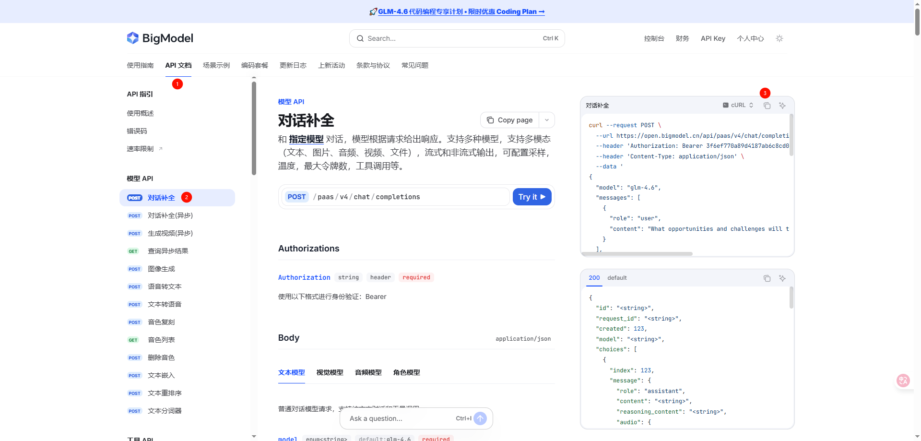The width and height of the screenshot is (921, 441).
Task: Click the GET badge beside 音色列表
Action: pyautogui.click(x=133, y=340)
